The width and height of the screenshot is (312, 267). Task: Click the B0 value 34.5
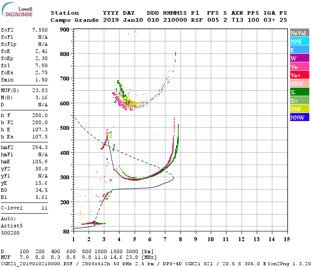tap(41, 190)
